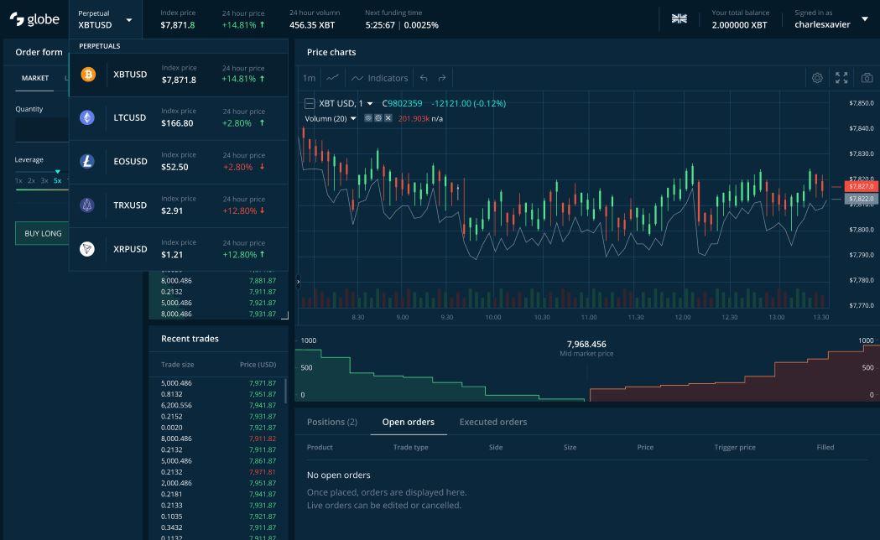Expand the Volume (20) dropdown arrow

tap(353, 118)
